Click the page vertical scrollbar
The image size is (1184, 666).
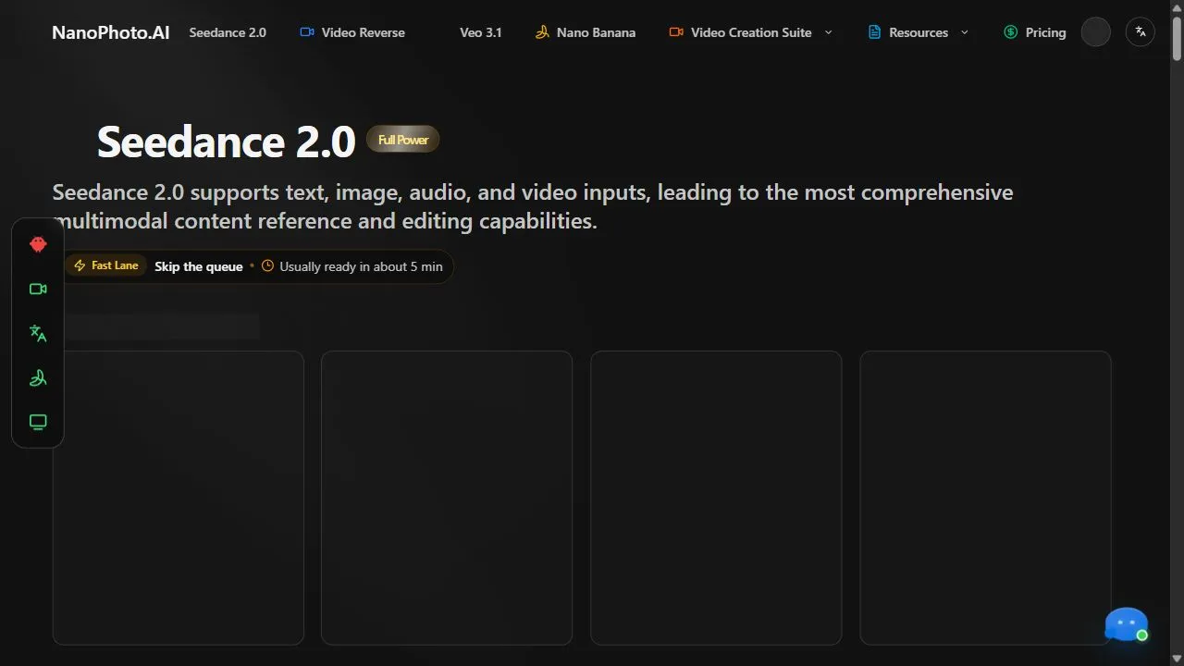pyautogui.click(x=1177, y=333)
